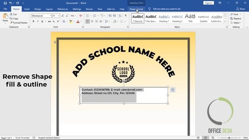249x140 pixels.
Task: Toggle align left for the paragraph
Action: [88, 21]
